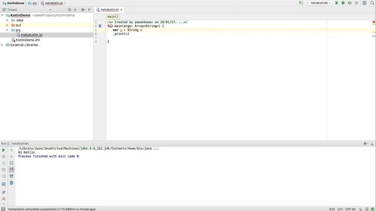
Task: Click the main() breadcrumb in editor
Action: coord(113,16)
